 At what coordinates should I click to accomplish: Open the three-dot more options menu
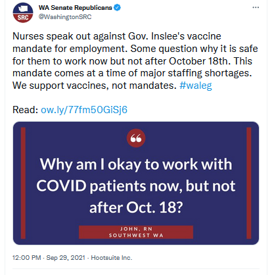256,7
